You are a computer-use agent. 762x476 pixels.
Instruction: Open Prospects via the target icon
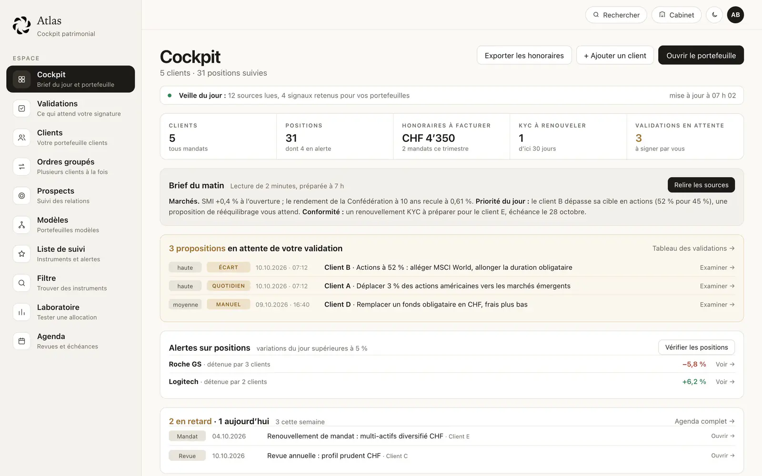pos(21,196)
